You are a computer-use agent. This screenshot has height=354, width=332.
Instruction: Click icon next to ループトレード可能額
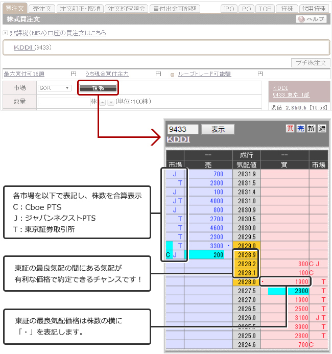[x=173, y=75]
